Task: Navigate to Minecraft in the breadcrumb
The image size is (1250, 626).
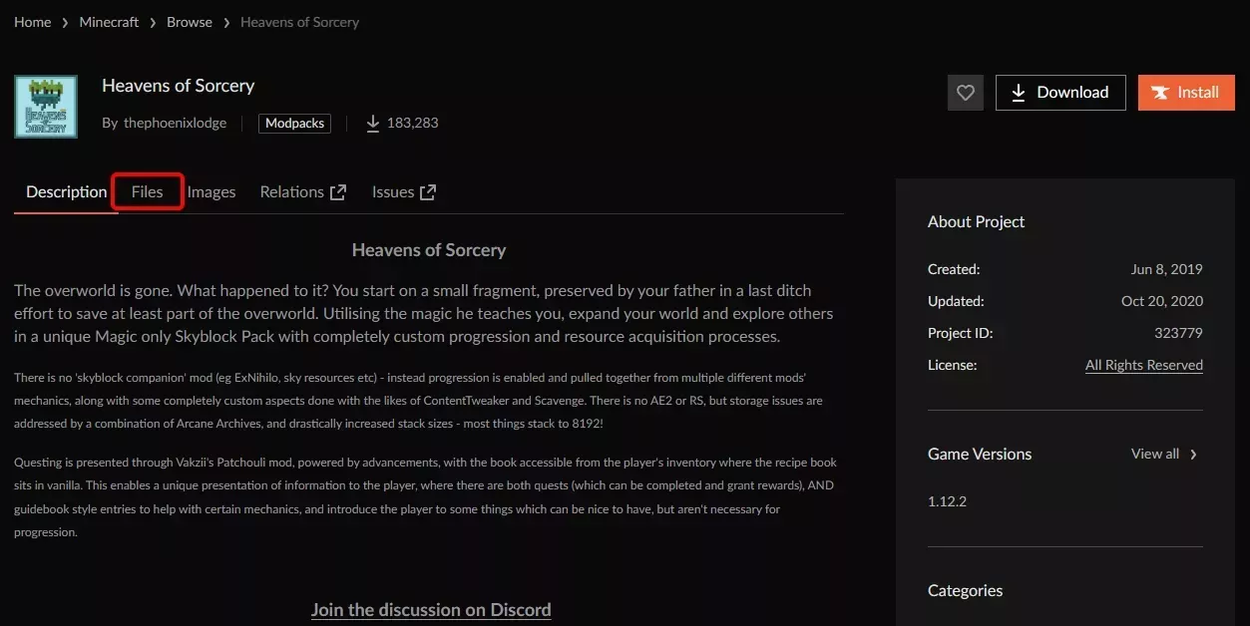Action: (109, 21)
